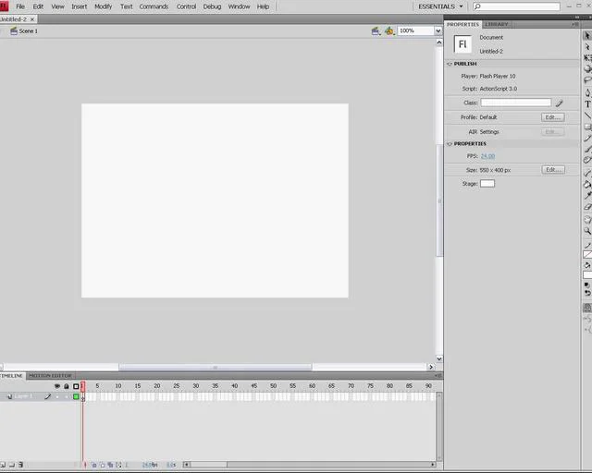Select the Subselection tool
The image size is (592, 473).
point(587,47)
